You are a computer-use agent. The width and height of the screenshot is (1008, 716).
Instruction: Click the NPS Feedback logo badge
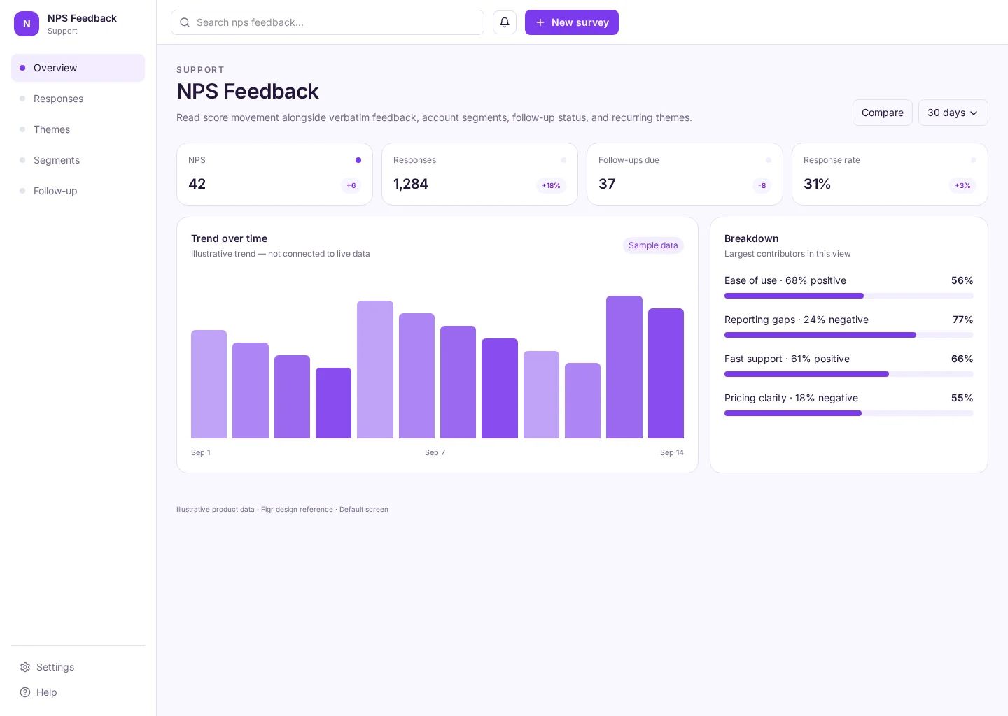[x=27, y=24]
